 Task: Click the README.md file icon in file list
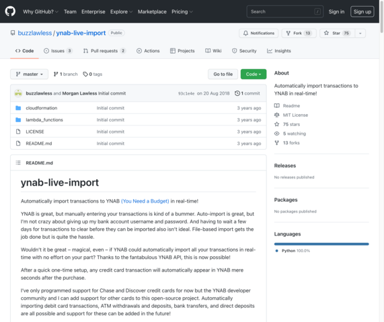[x=18, y=144]
